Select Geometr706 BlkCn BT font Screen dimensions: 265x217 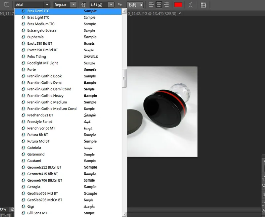point(68,180)
